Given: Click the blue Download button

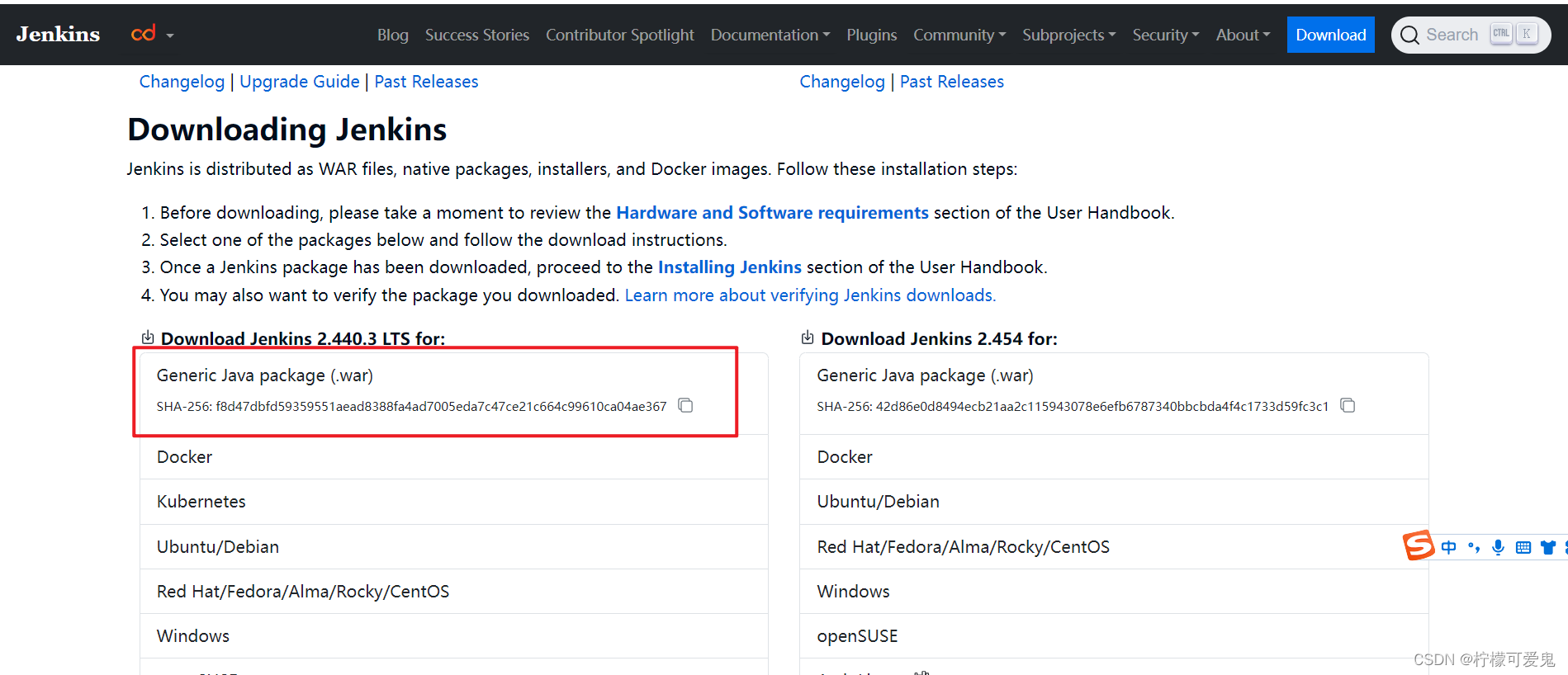Looking at the screenshot, I should tap(1331, 35).
